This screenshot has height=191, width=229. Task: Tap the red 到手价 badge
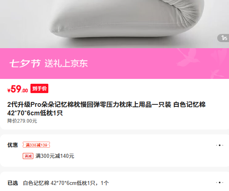pyautogui.click(x=39, y=88)
